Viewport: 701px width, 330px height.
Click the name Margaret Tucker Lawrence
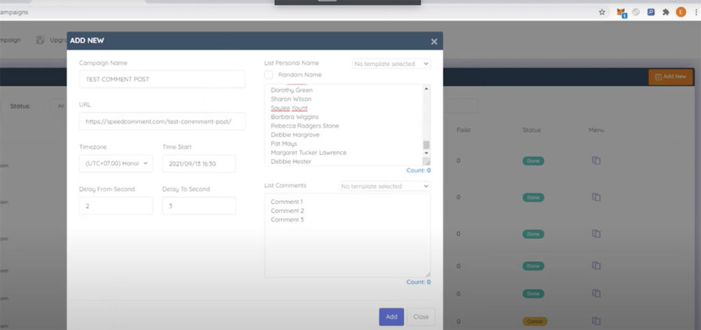[x=309, y=152]
